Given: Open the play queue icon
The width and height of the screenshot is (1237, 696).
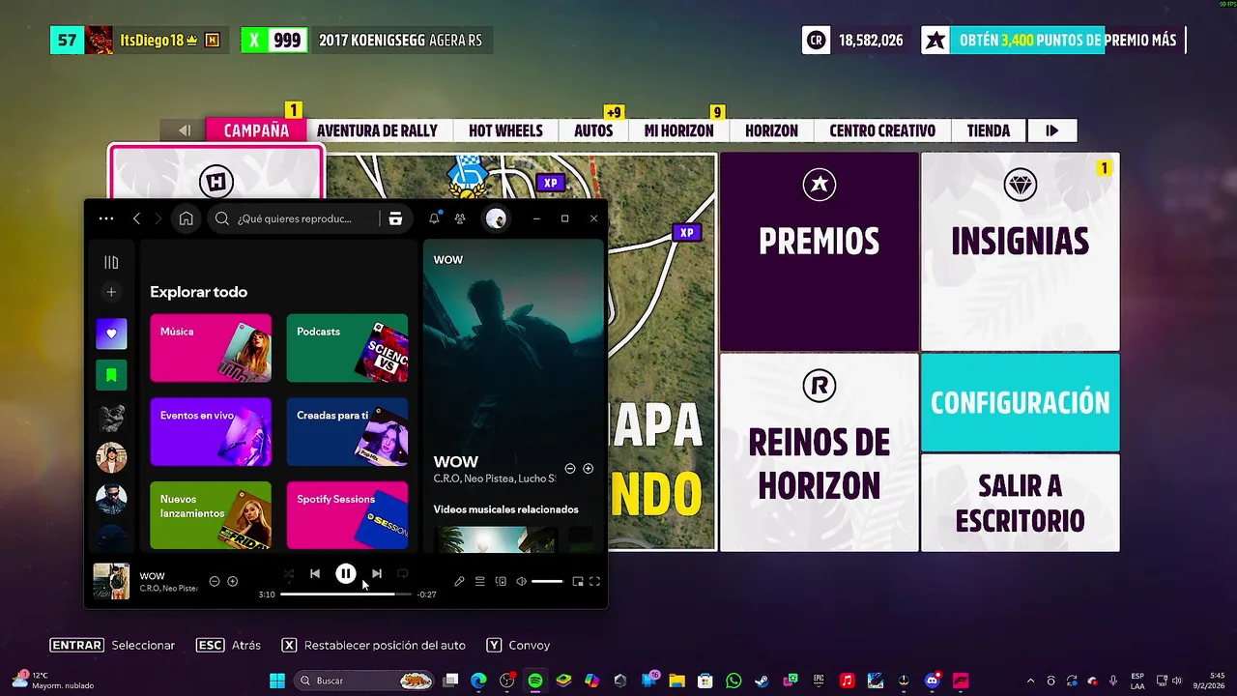Looking at the screenshot, I should point(479,581).
